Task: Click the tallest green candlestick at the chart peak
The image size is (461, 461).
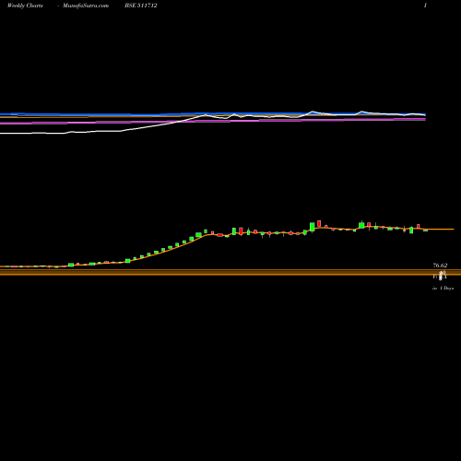Action: click(x=313, y=227)
